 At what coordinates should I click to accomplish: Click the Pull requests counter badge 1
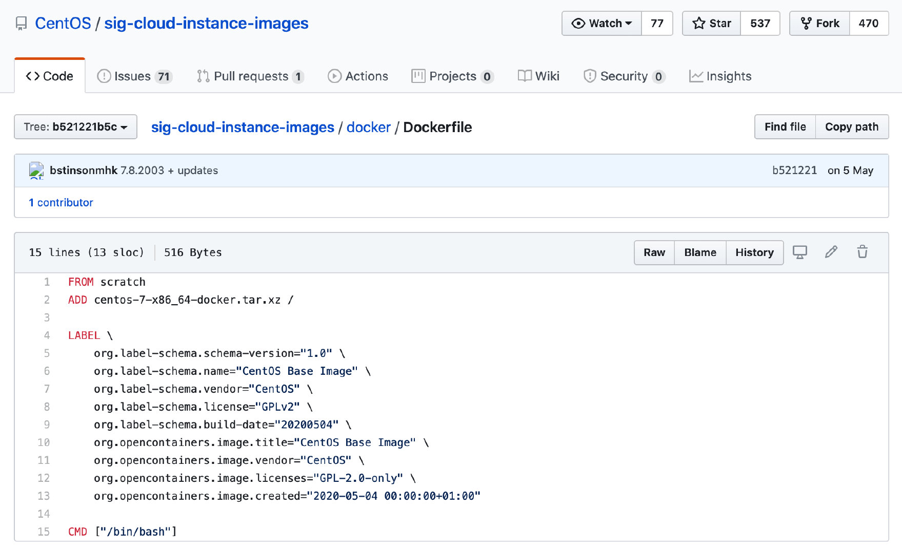[298, 77]
